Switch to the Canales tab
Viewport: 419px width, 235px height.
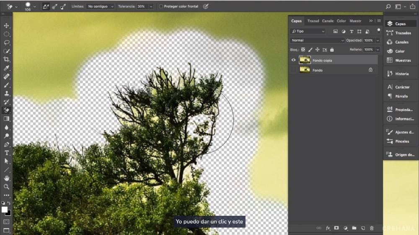[328, 21]
